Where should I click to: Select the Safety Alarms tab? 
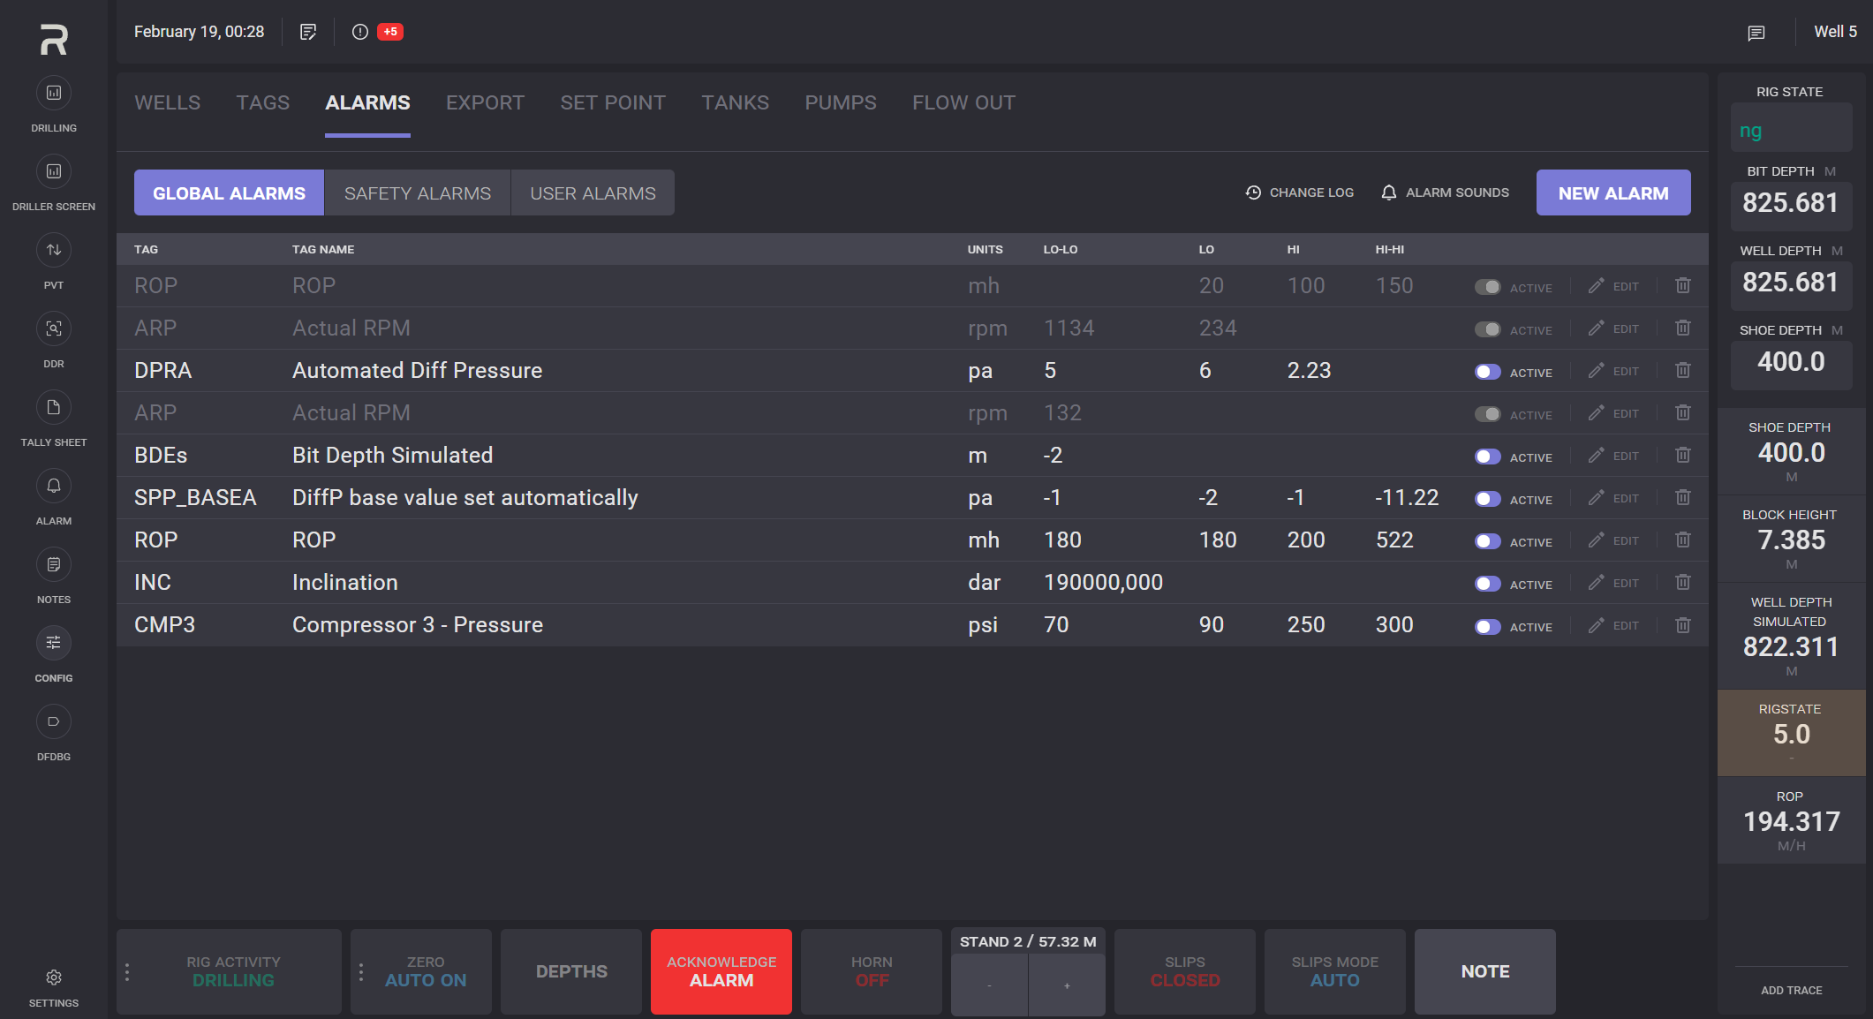[417, 193]
